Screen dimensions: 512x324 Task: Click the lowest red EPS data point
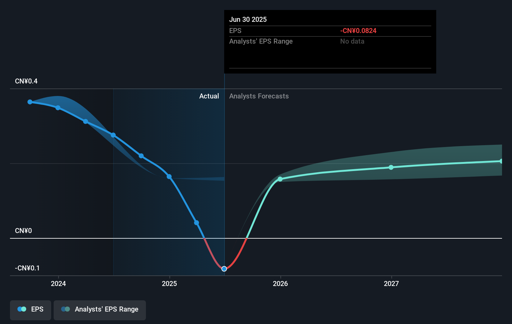point(224,269)
